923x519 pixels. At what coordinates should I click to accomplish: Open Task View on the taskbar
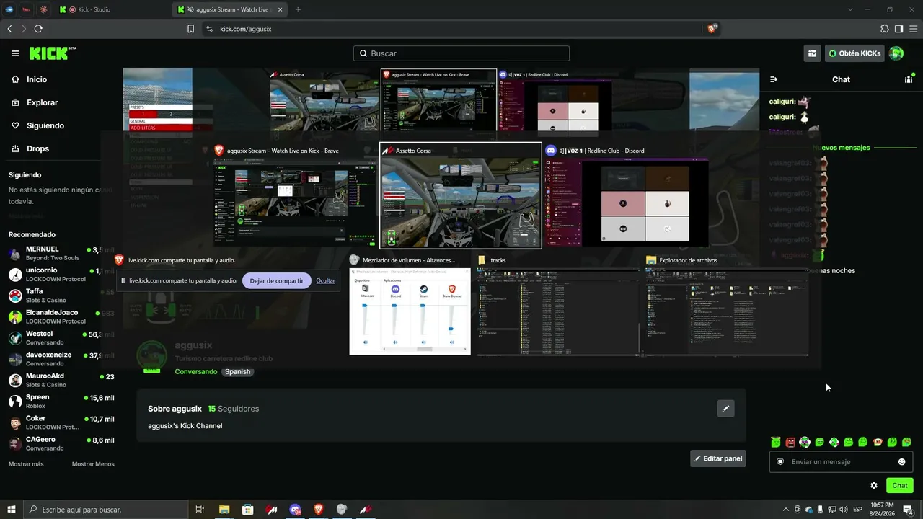point(200,510)
